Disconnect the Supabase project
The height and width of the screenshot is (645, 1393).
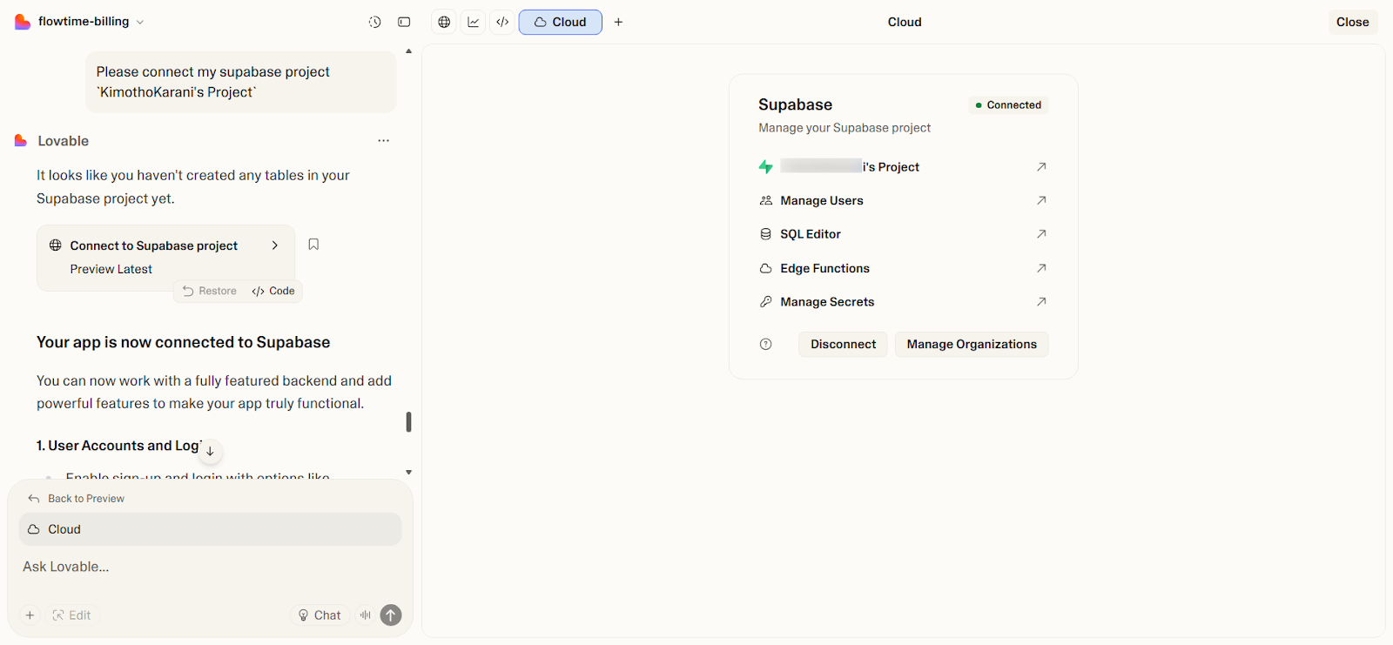[x=843, y=345]
